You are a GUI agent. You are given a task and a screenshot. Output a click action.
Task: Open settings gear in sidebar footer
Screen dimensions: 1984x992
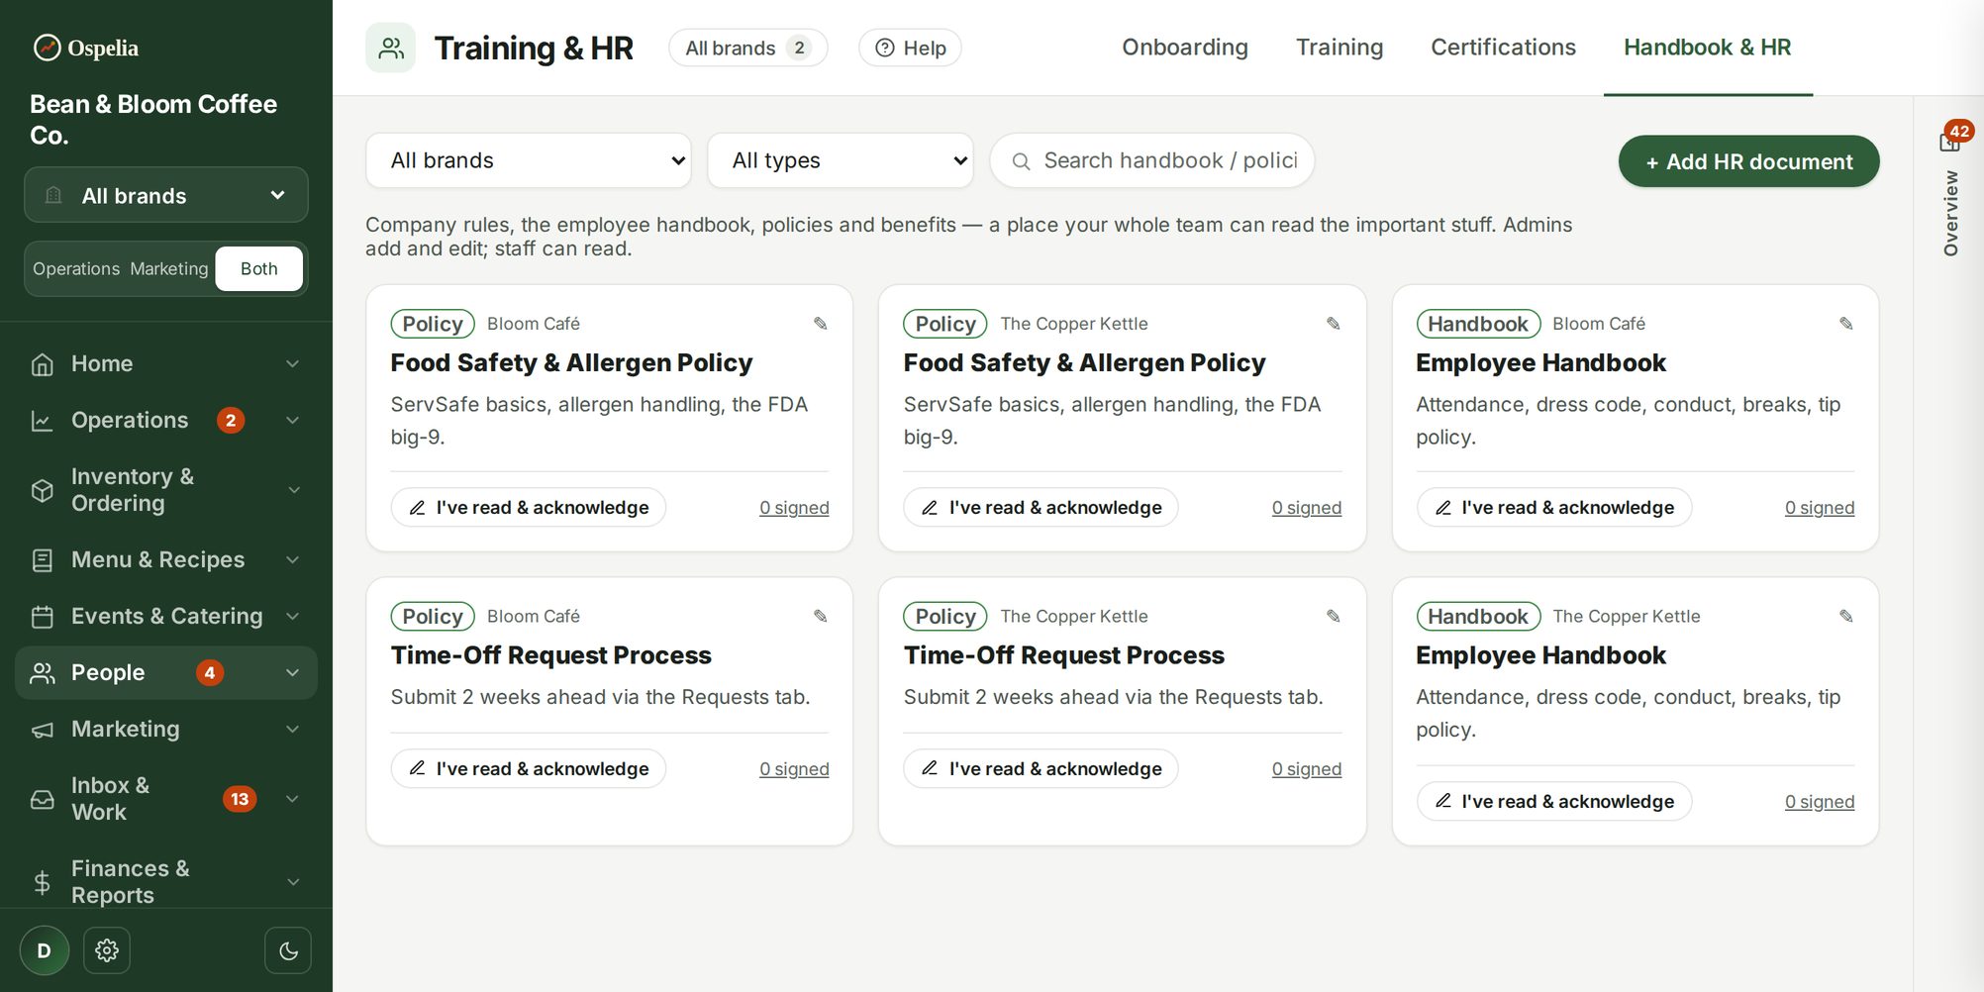click(107, 950)
